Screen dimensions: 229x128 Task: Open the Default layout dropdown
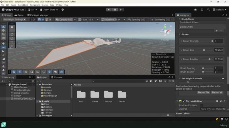coord(219,10)
